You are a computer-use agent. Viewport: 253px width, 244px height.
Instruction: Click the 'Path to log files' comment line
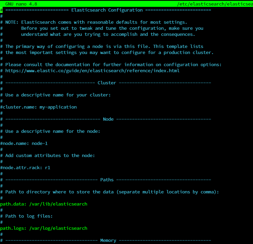[x=26, y=216]
